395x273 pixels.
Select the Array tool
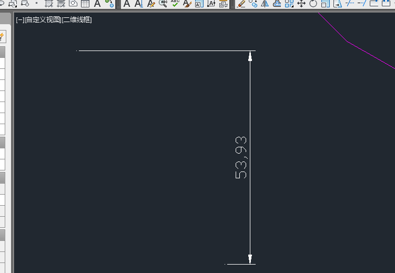click(x=289, y=4)
